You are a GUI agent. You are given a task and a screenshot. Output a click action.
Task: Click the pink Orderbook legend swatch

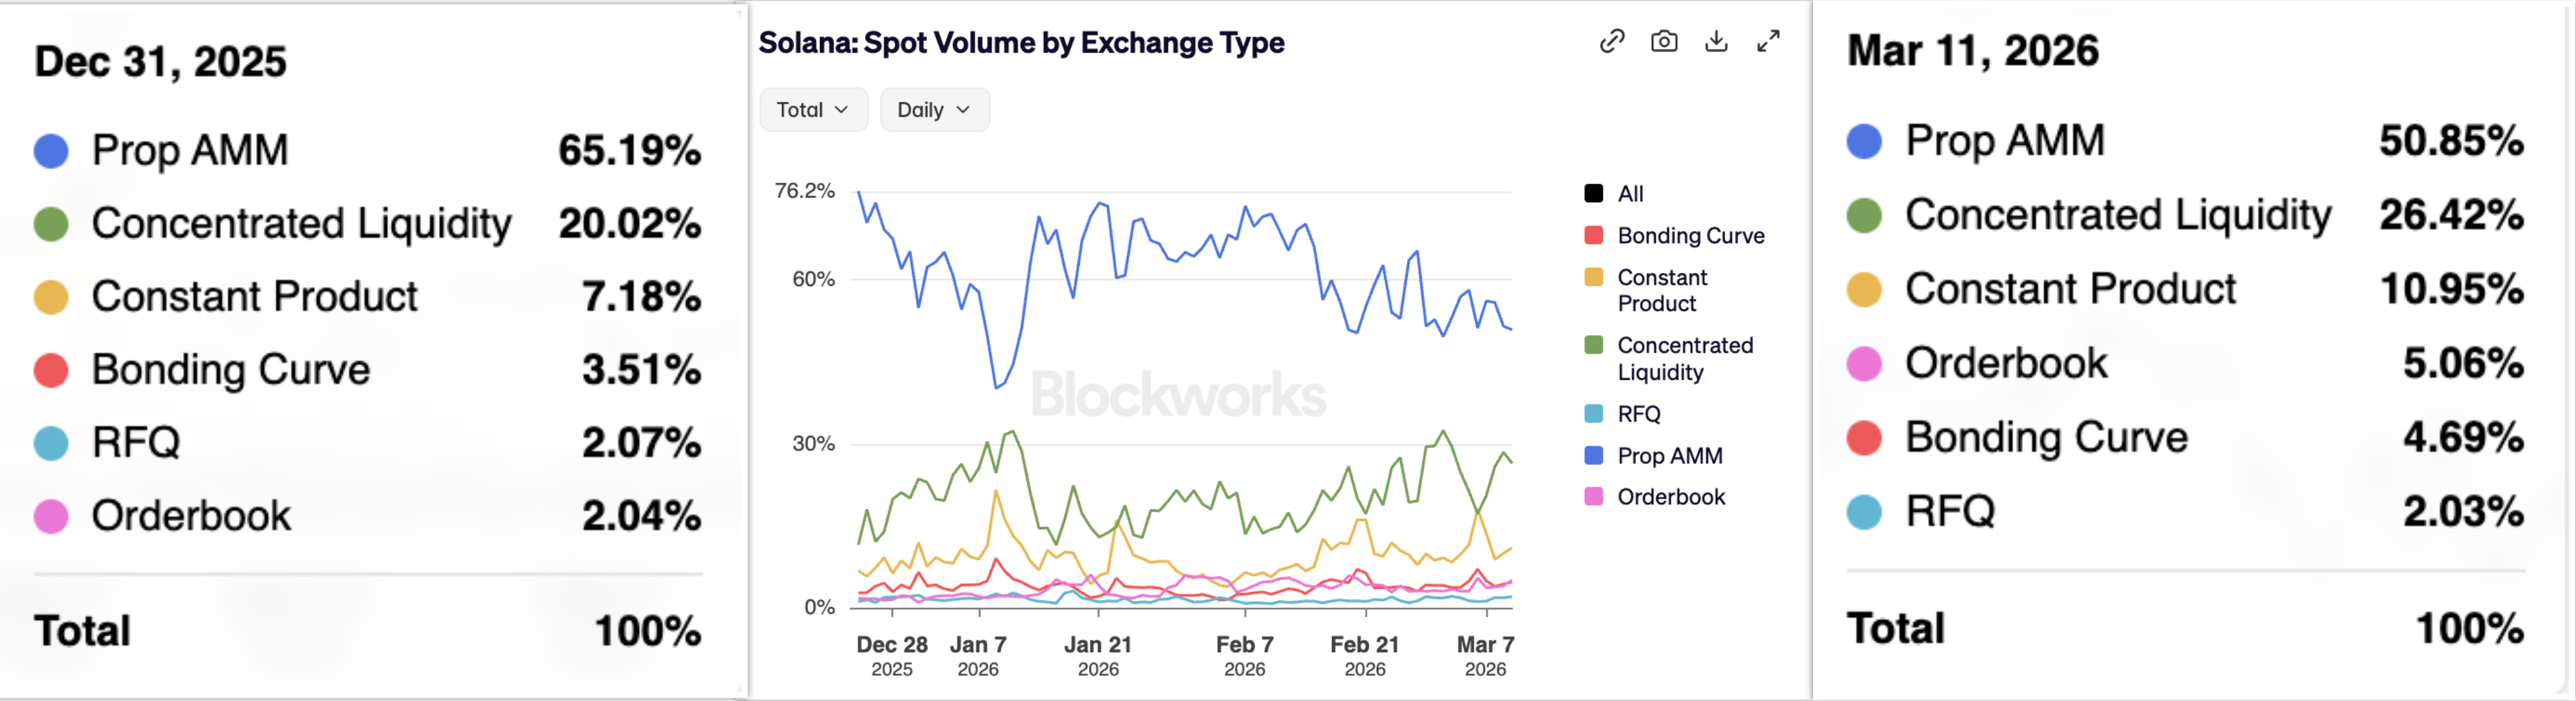pos(1594,497)
